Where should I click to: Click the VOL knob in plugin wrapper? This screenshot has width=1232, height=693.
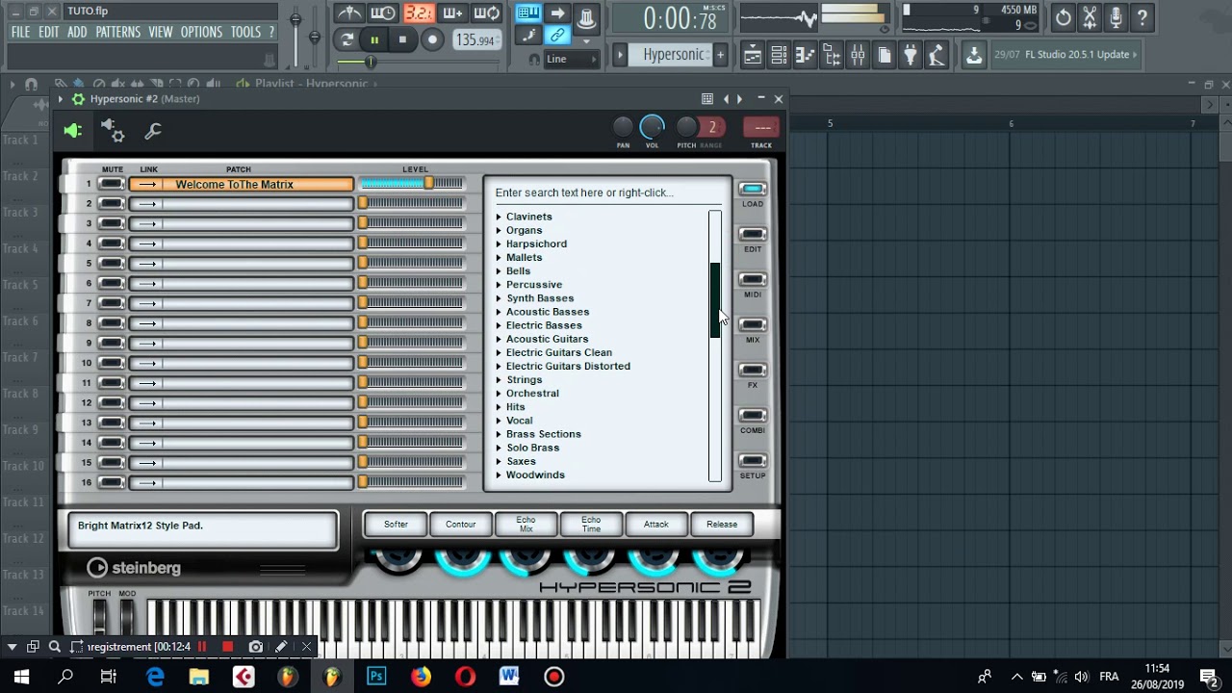[653, 126]
